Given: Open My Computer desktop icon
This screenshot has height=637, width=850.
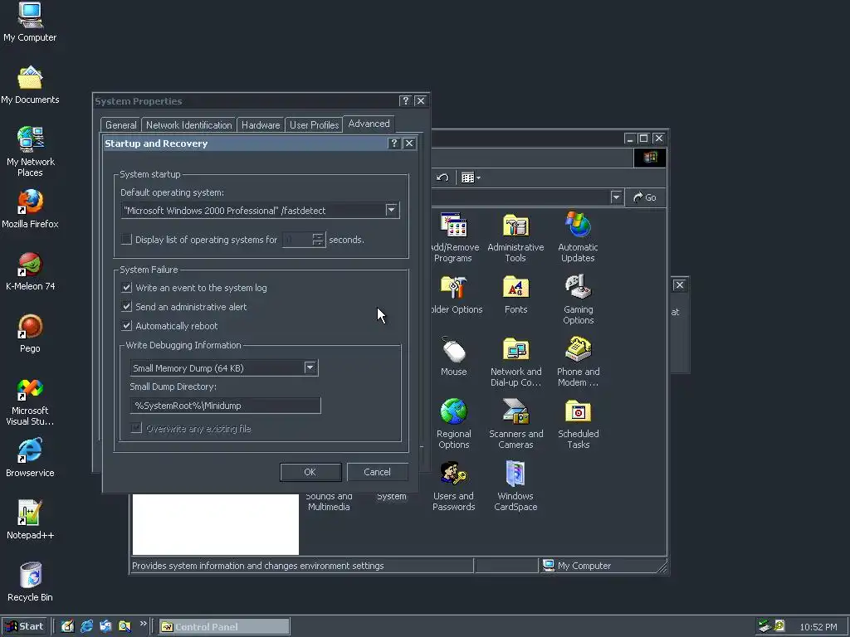Looking at the screenshot, I should point(30,22).
